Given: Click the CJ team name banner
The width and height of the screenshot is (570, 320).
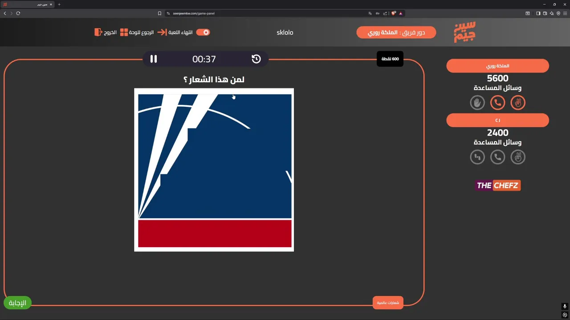Looking at the screenshot, I should (497, 120).
